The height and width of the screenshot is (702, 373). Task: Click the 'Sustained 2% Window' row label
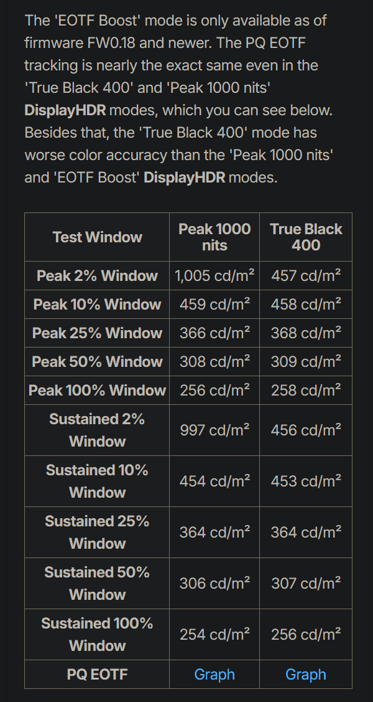tap(97, 430)
